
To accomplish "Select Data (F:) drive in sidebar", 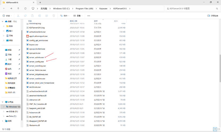I will tap(11, 116).
